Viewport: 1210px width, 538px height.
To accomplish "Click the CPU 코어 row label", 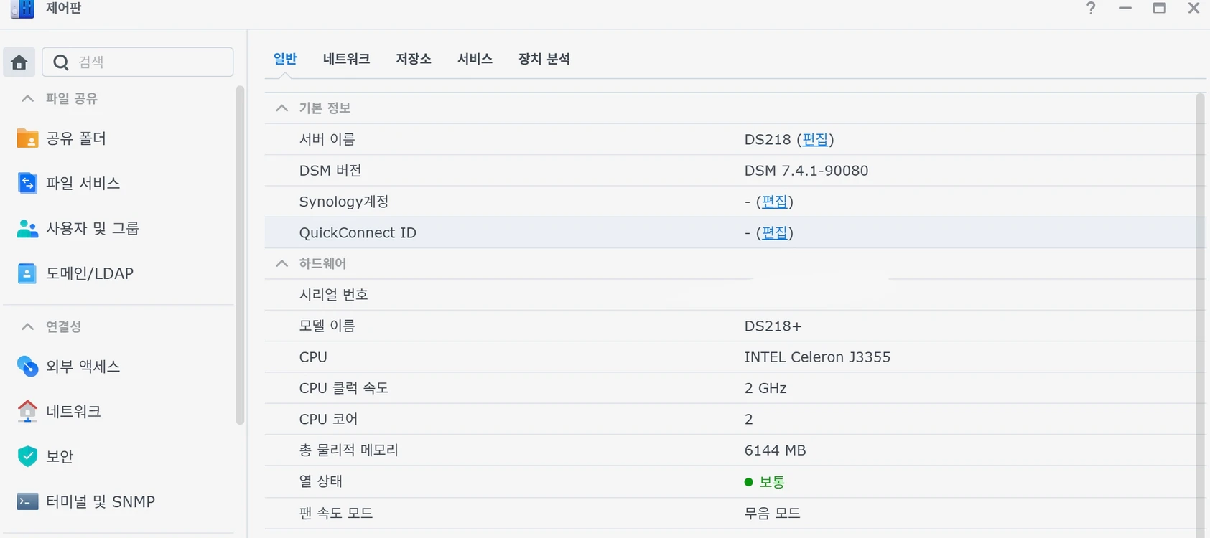I will 328,419.
